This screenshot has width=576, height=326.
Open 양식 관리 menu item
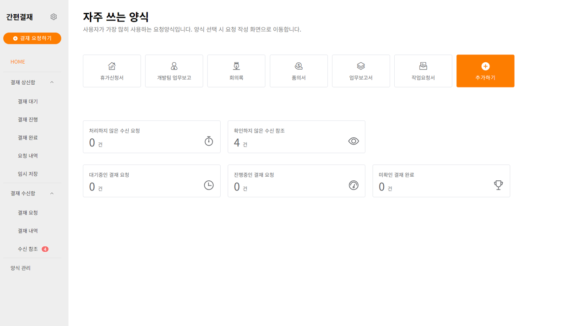pyautogui.click(x=21, y=268)
